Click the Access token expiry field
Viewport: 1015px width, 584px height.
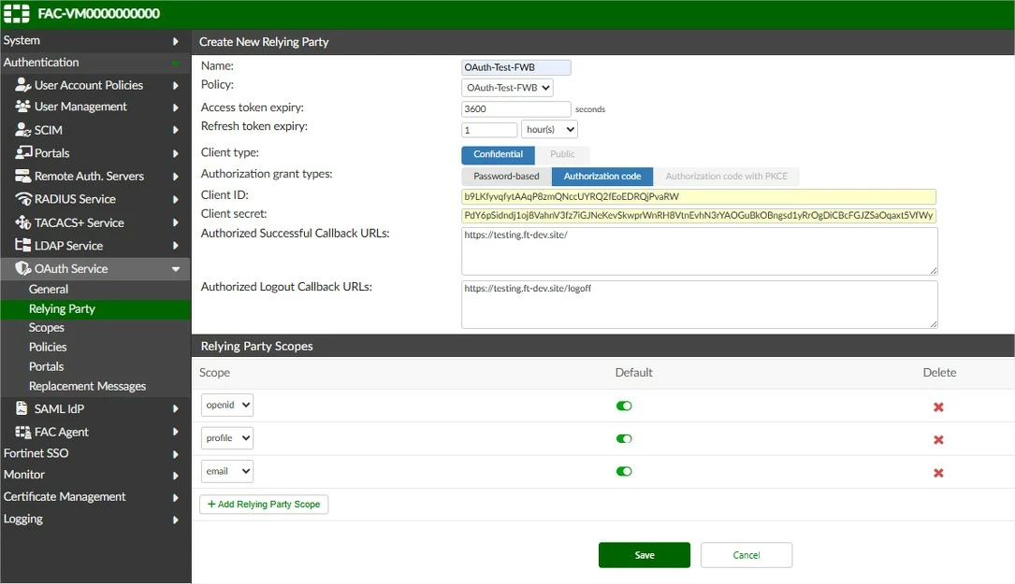pyautogui.click(x=515, y=108)
